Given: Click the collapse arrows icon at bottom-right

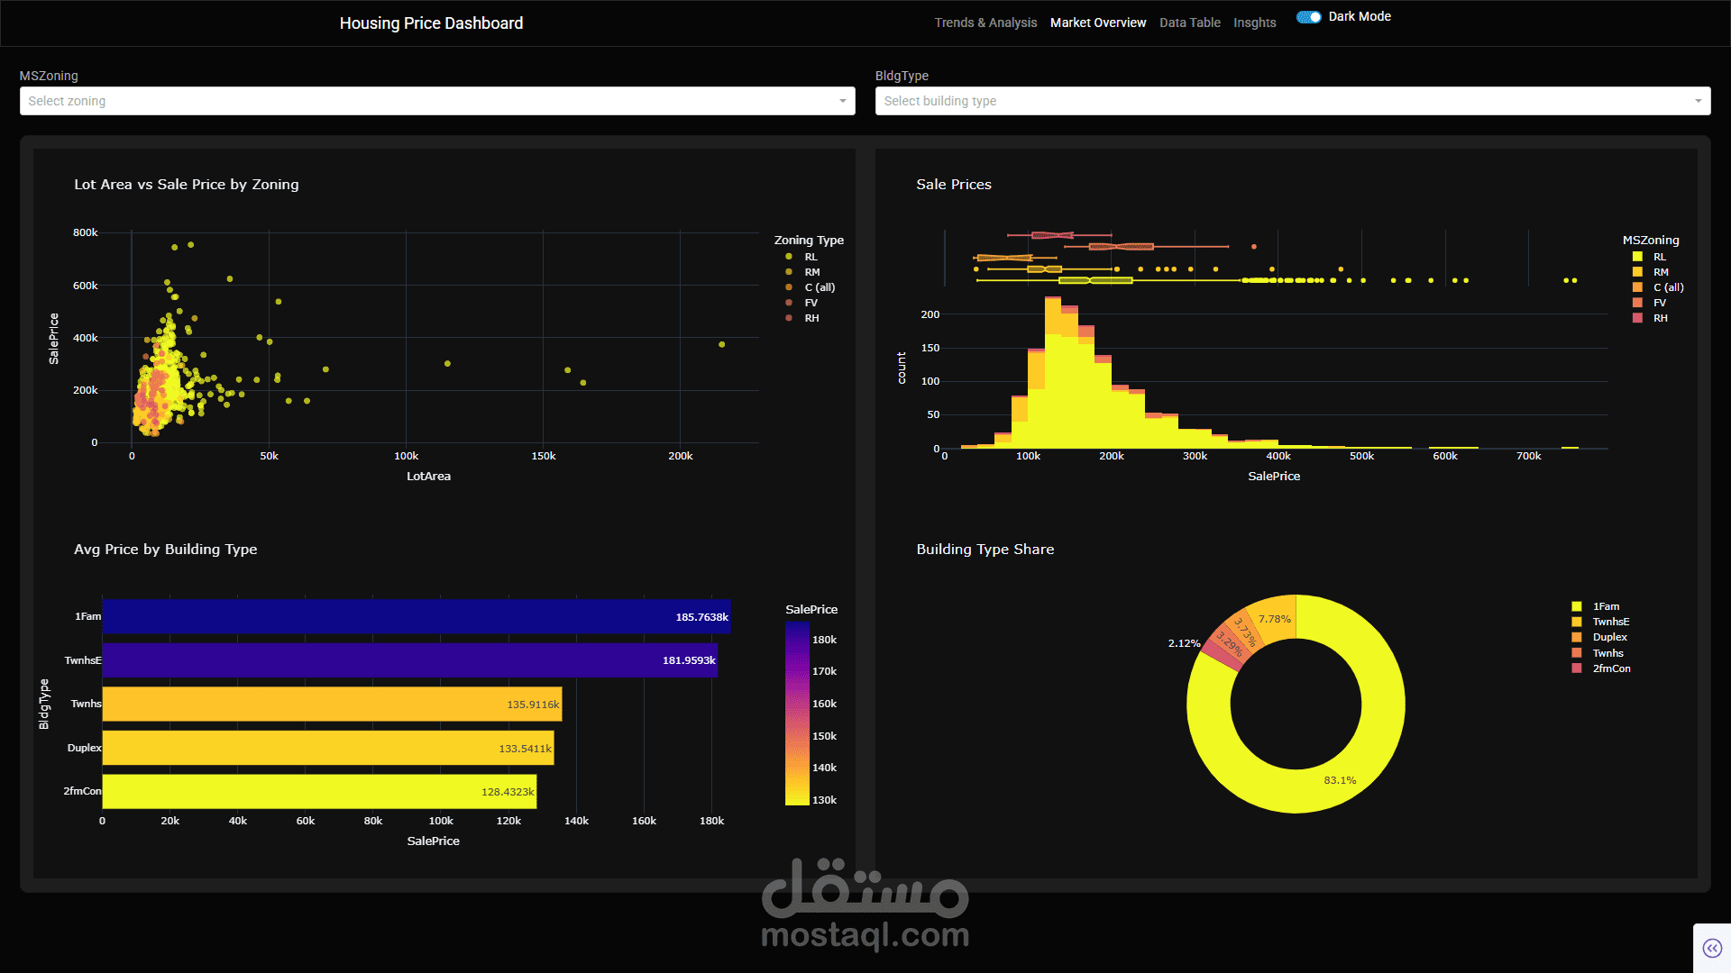Looking at the screenshot, I should pos(1712,948).
